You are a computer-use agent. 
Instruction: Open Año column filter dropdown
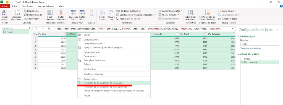(x=64, y=34)
